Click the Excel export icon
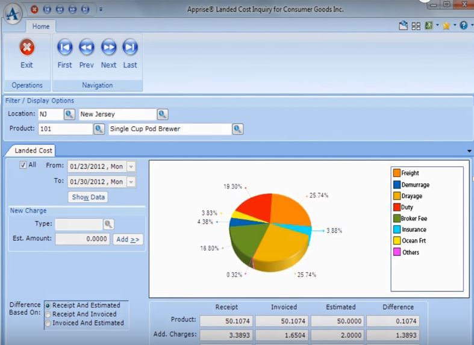 (x=429, y=25)
